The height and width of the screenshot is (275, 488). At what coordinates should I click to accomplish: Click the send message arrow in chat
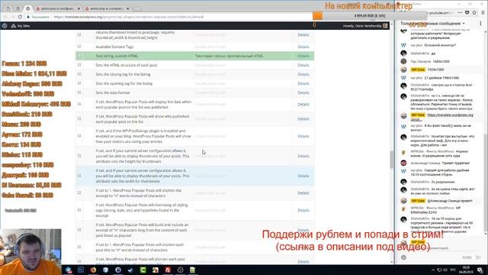479,257
